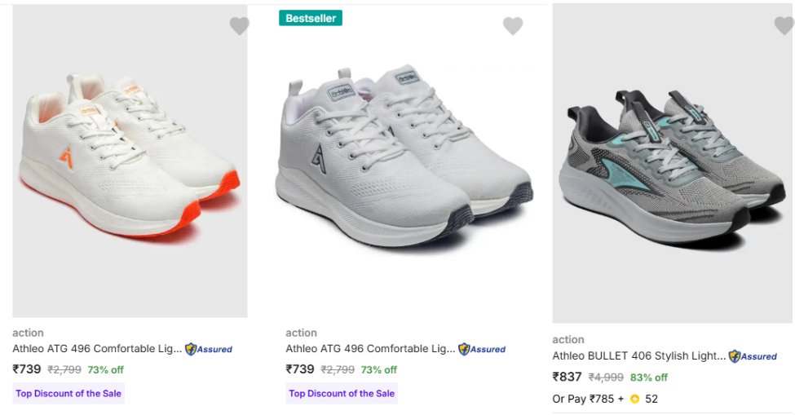Viewport: 795px width, 415px height.
Task: Click the gold coin icon beside 52
Action: coord(635,399)
